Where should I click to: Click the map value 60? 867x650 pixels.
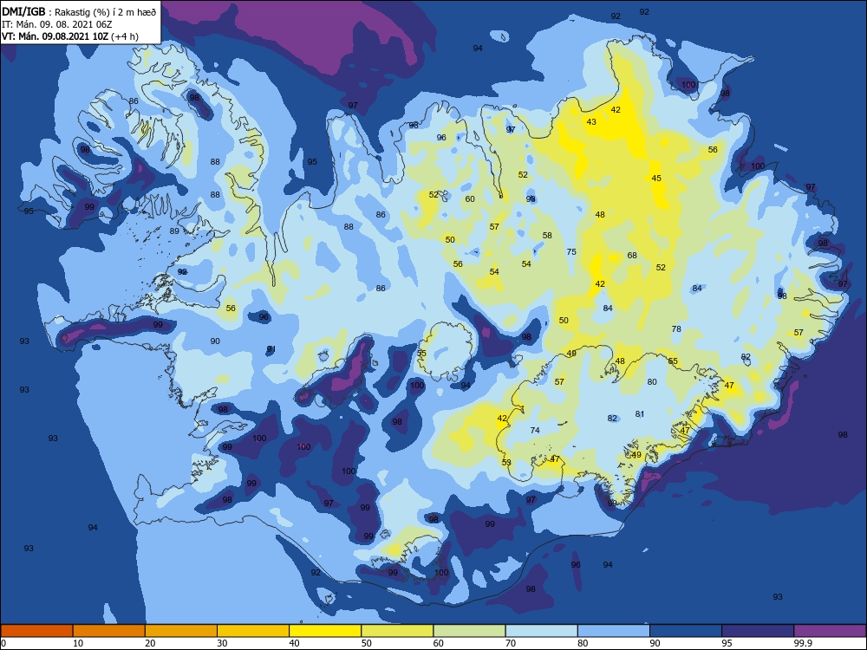coord(469,199)
